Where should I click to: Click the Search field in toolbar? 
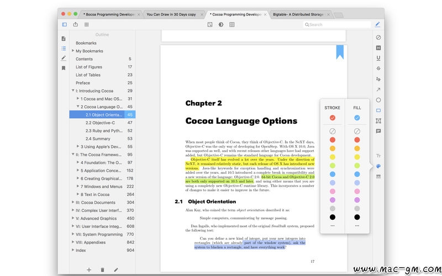pyautogui.click(x=337, y=24)
